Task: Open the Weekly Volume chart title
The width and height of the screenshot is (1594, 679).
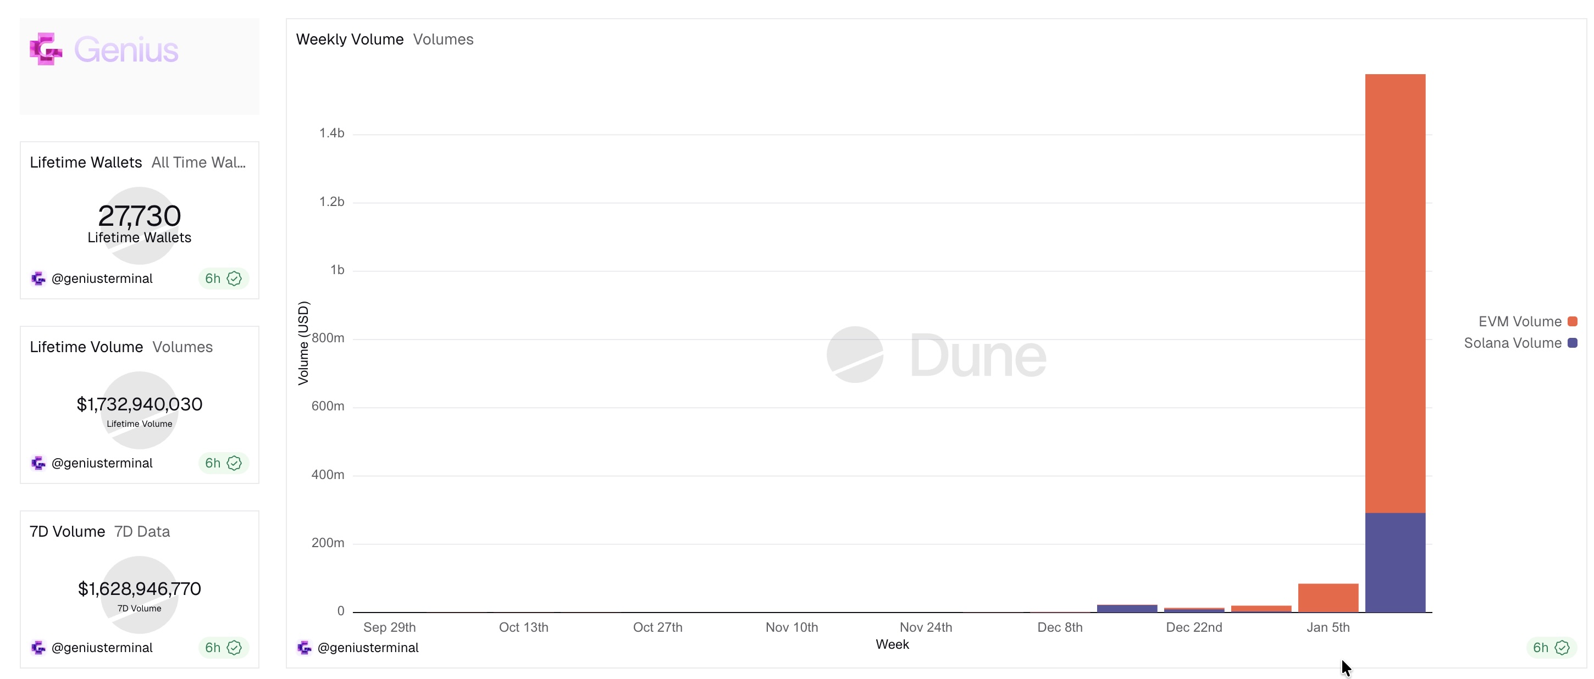Action: [x=350, y=40]
